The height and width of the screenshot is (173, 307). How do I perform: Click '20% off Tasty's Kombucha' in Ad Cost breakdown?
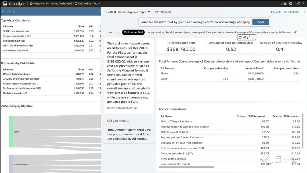177,121
